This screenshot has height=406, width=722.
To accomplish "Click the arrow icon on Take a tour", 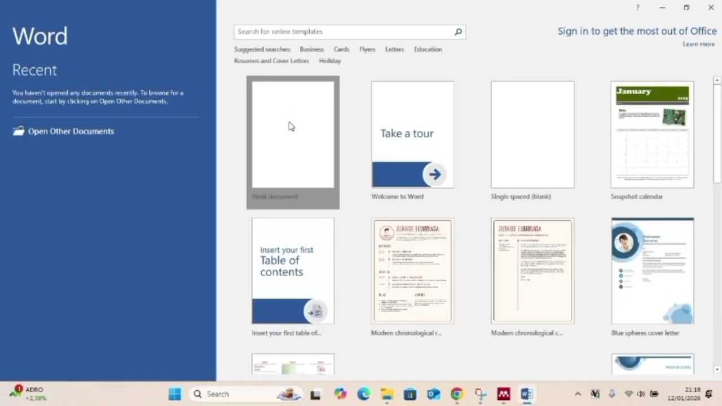I will pyautogui.click(x=434, y=175).
